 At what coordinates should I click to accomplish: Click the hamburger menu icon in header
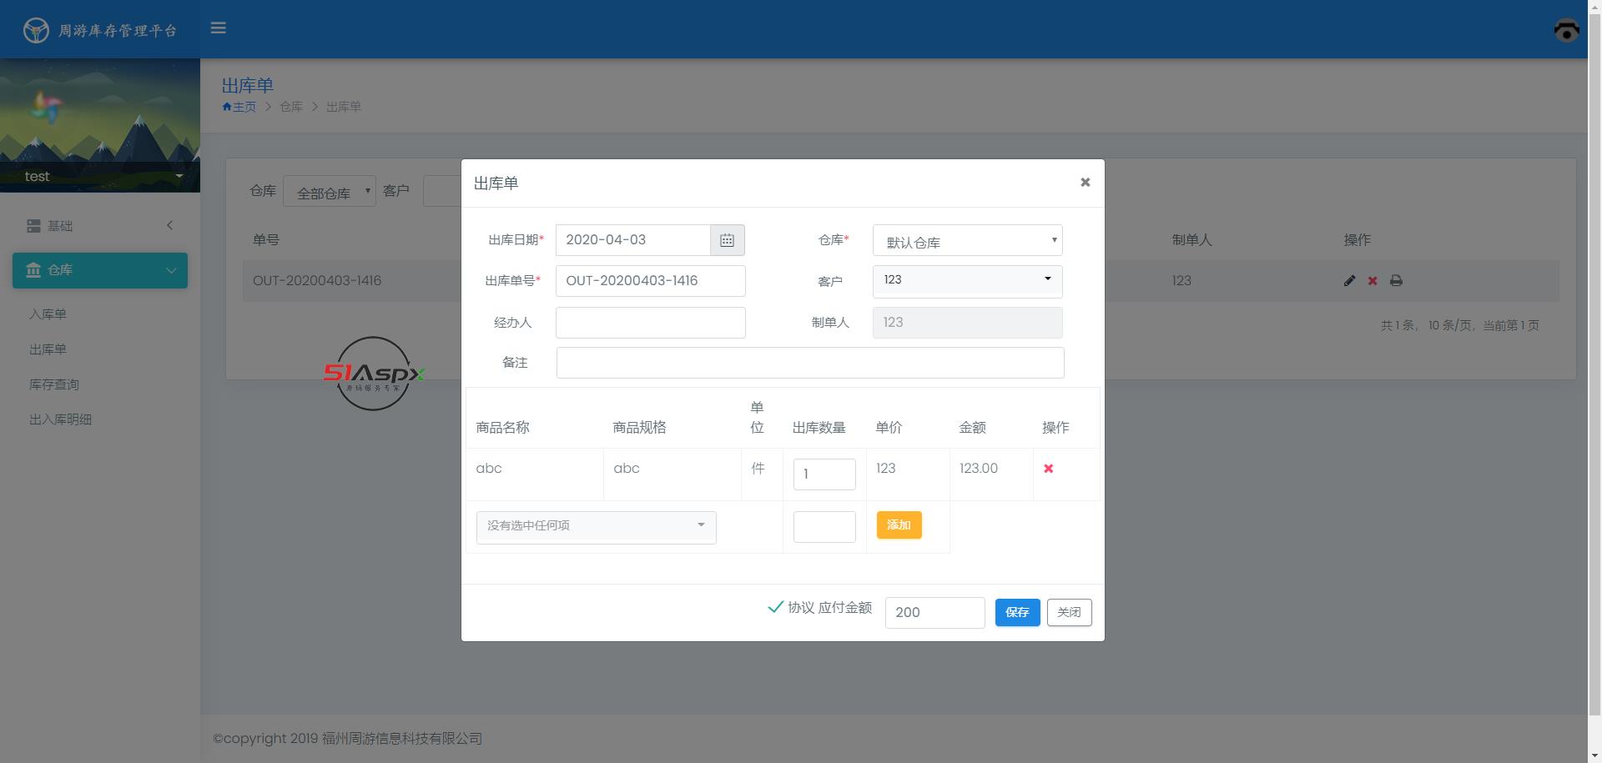(219, 28)
